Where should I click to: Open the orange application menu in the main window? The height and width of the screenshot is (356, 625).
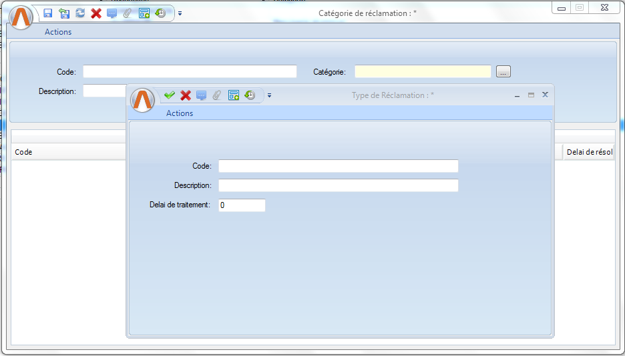[21, 17]
